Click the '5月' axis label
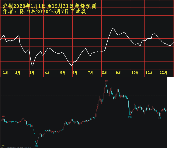This screenshot has height=148, width=174. [x=63, y=73]
